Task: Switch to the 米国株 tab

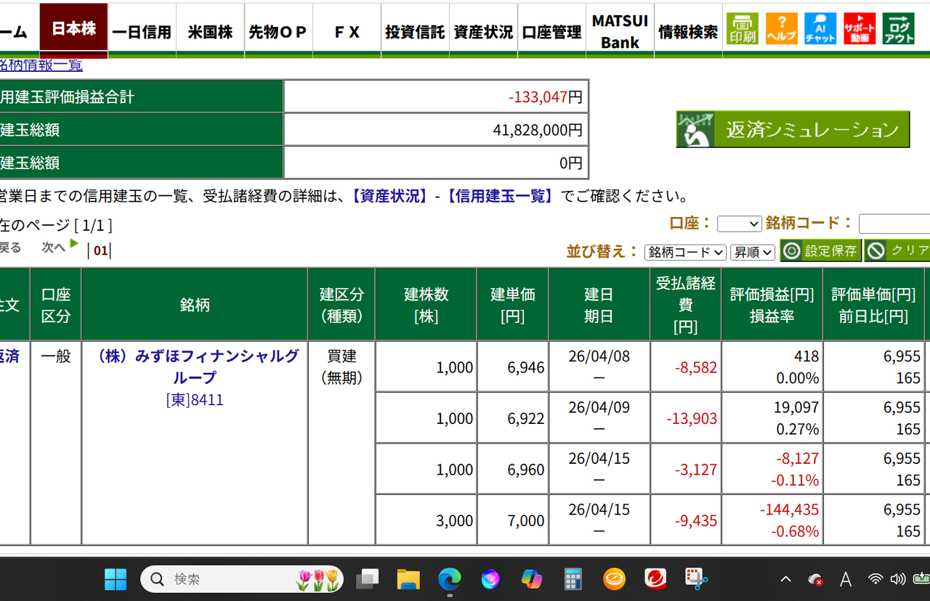Action: [210, 29]
